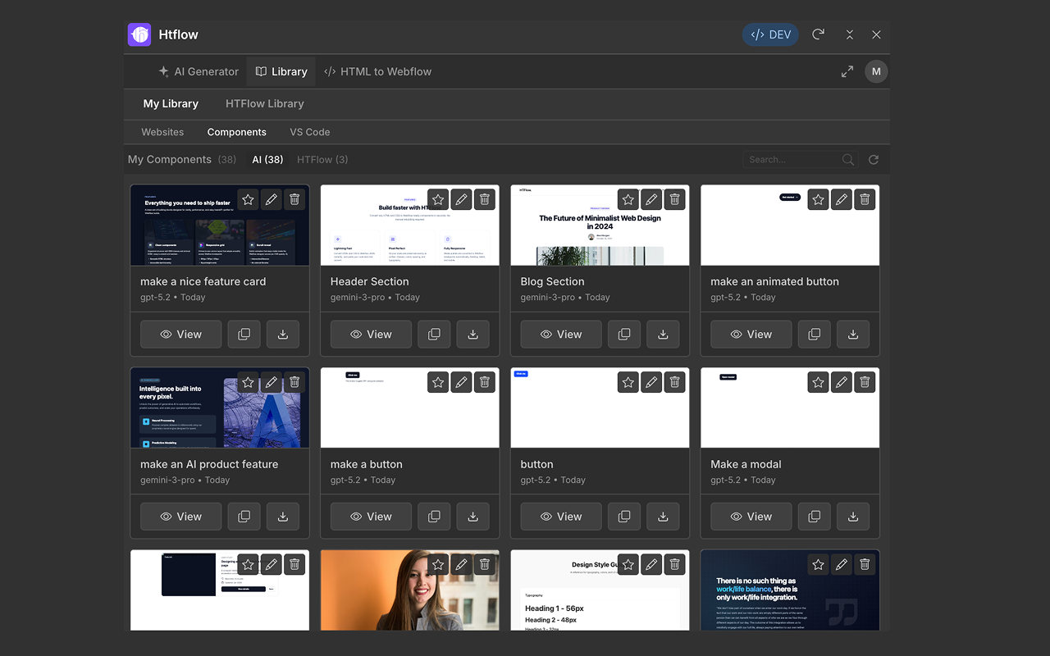
Task: Download the 'make a button' component
Action: click(x=473, y=517)
